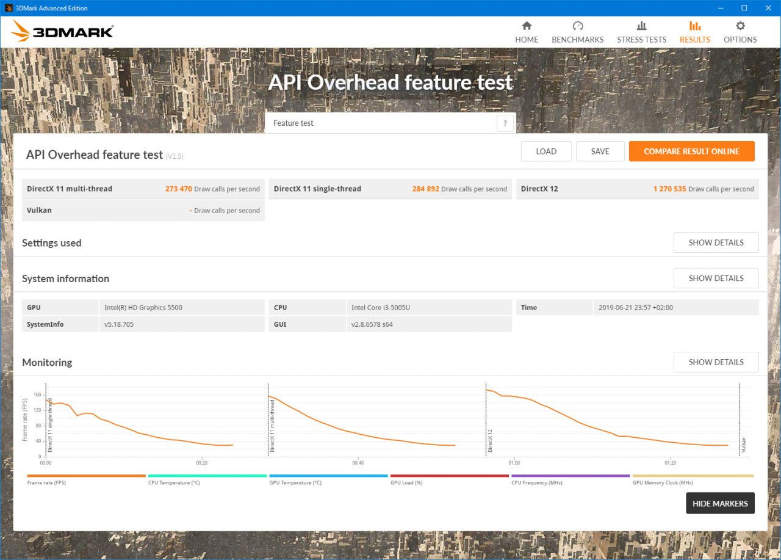Click the 3DMark title bar app icon

[x=9, y=8]
